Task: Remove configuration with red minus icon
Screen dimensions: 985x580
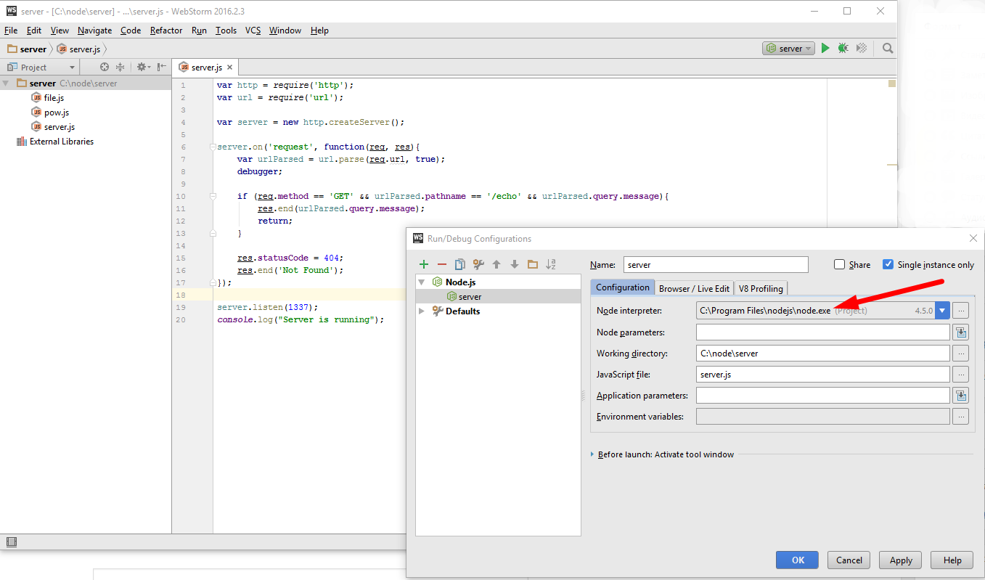Action: 441,264
